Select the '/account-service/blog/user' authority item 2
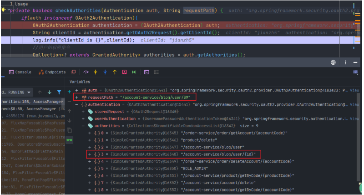The image size is (364, 195). pyautogui.click(x=166, y=147)
